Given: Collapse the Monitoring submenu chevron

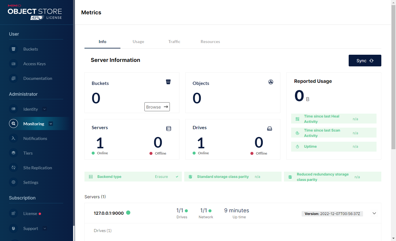Looking at the screenshot, I should tap(51, 124).
